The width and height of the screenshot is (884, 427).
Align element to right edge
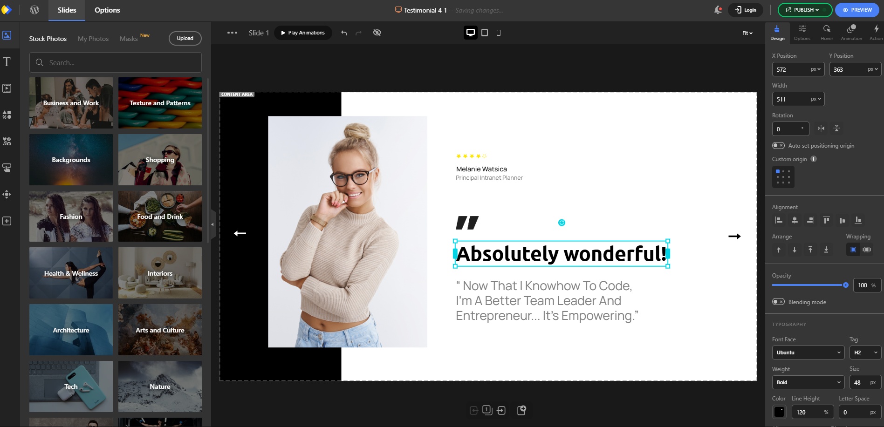pos(810,220)
